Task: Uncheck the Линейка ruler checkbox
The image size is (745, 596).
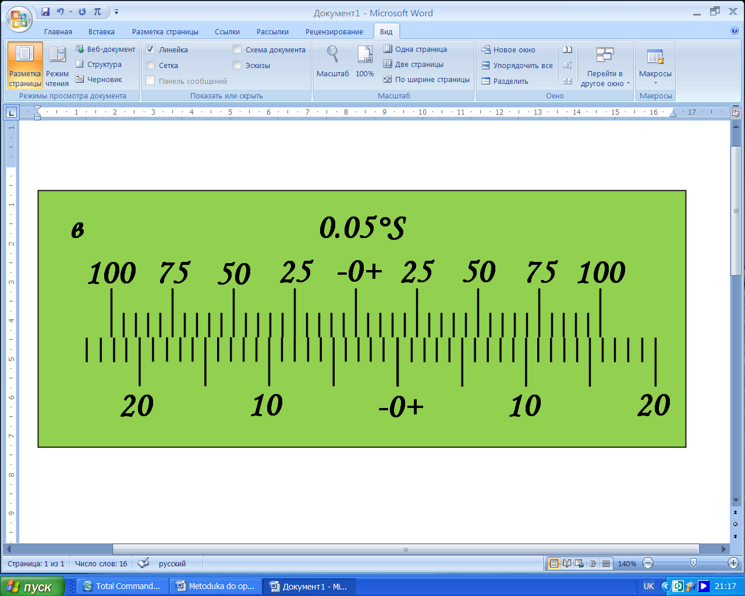Action: 150,49
